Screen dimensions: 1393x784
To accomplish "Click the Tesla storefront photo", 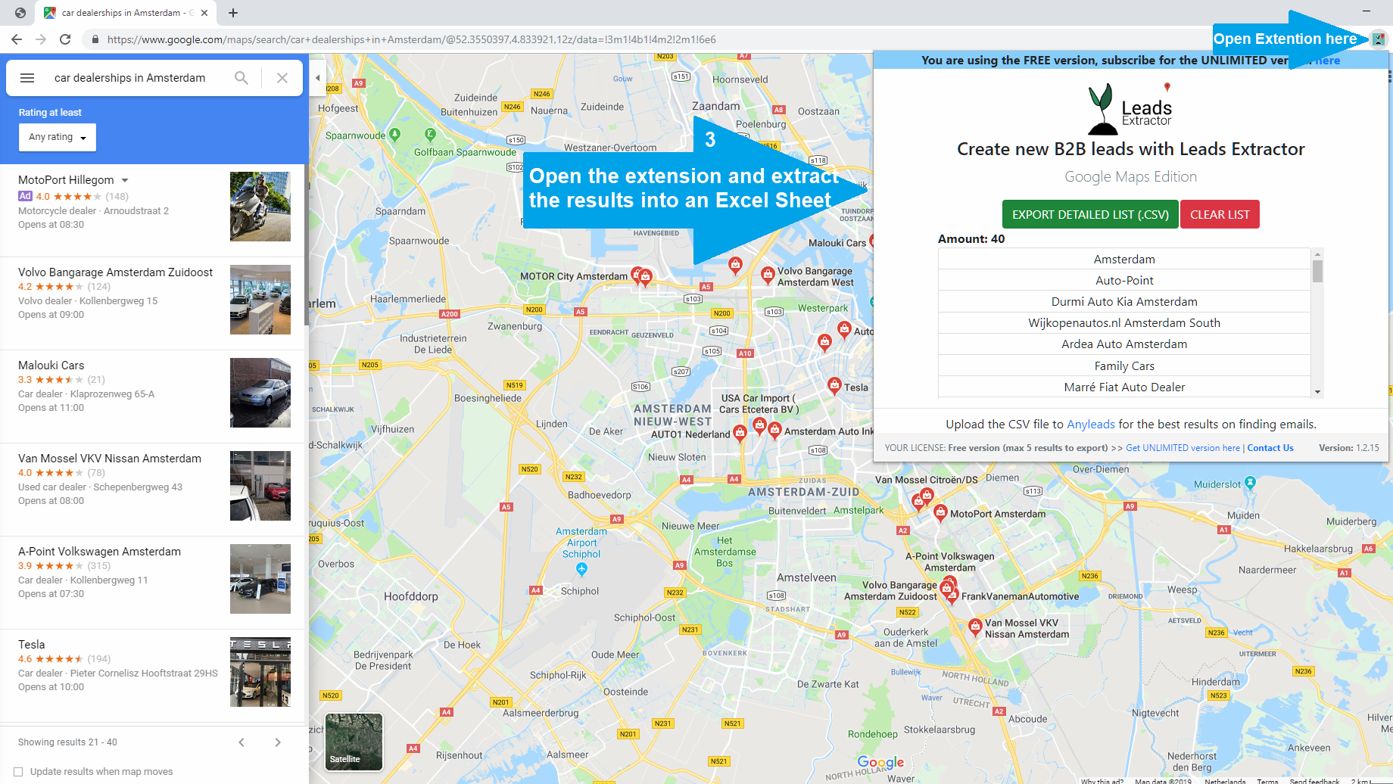I will [x=260, y=672].
